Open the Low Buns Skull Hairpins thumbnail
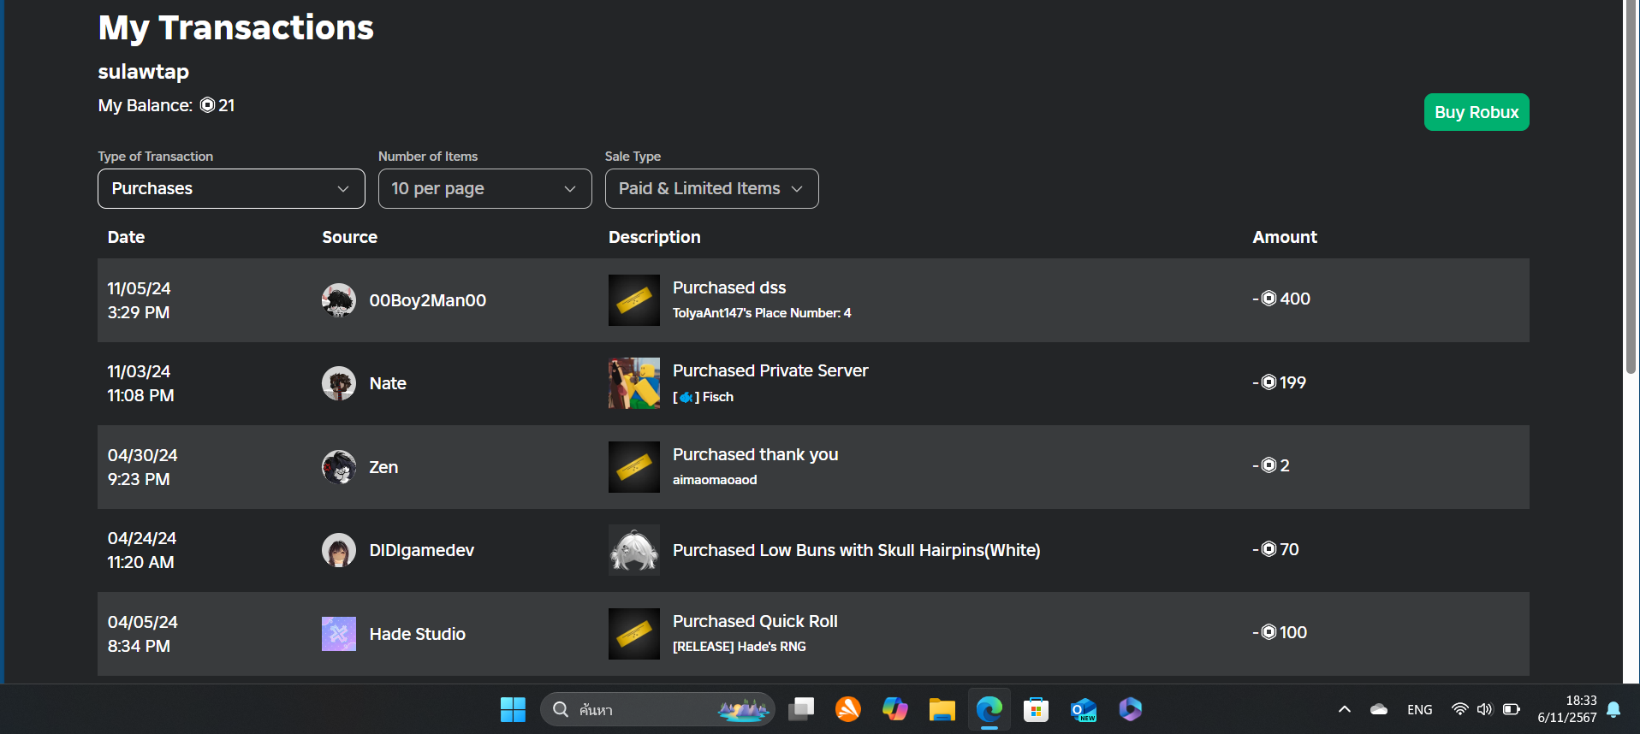The width and height of the screenshot is (1640, 734). pos(634,550)
